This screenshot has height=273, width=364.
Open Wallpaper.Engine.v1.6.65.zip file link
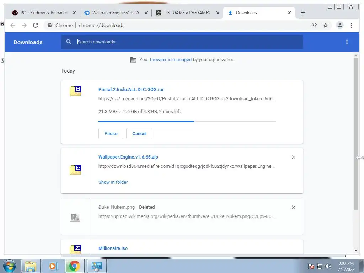tap(128, 157)
